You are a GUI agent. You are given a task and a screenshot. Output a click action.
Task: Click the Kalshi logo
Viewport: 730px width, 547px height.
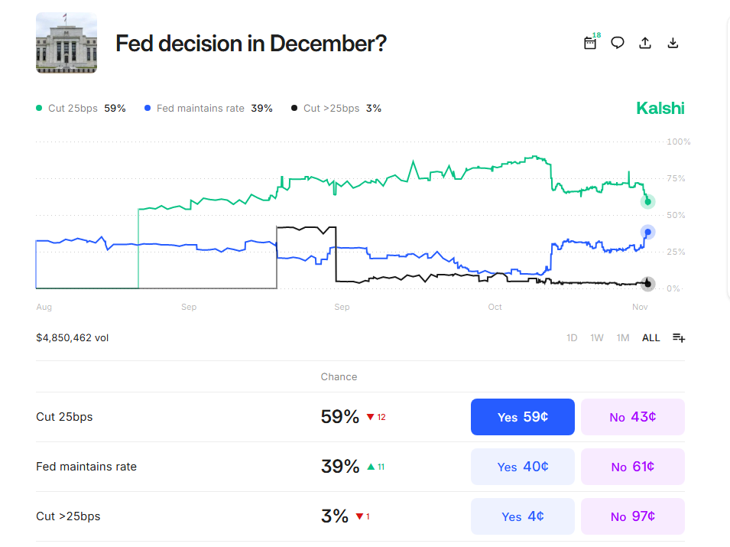coord(660,108)
